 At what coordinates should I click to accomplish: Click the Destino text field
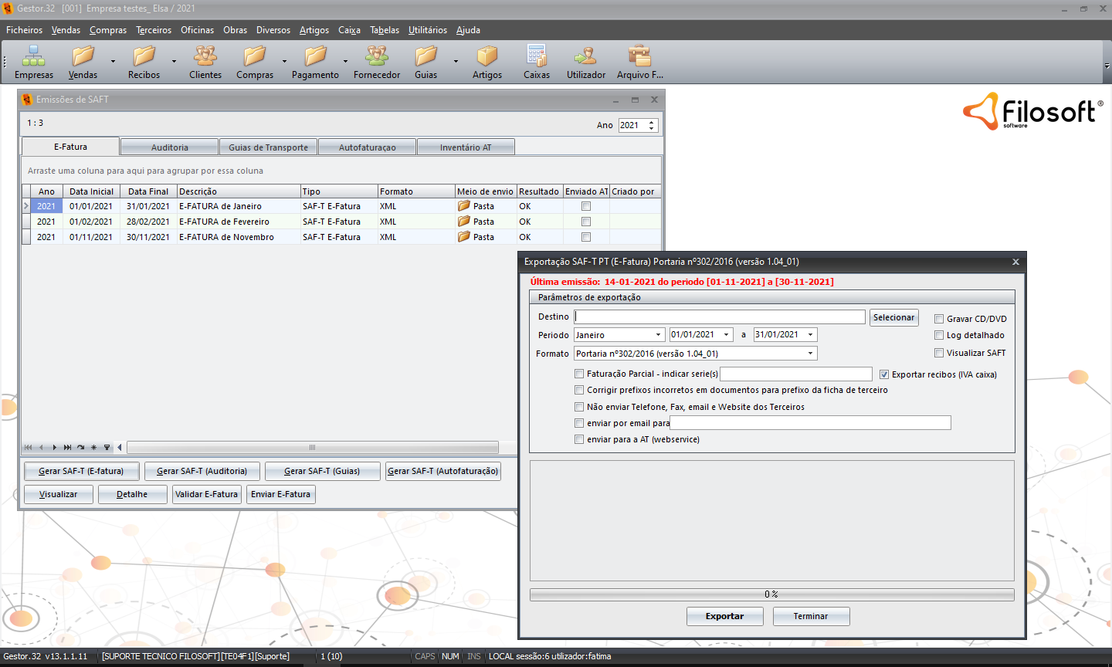pos(720,317)
